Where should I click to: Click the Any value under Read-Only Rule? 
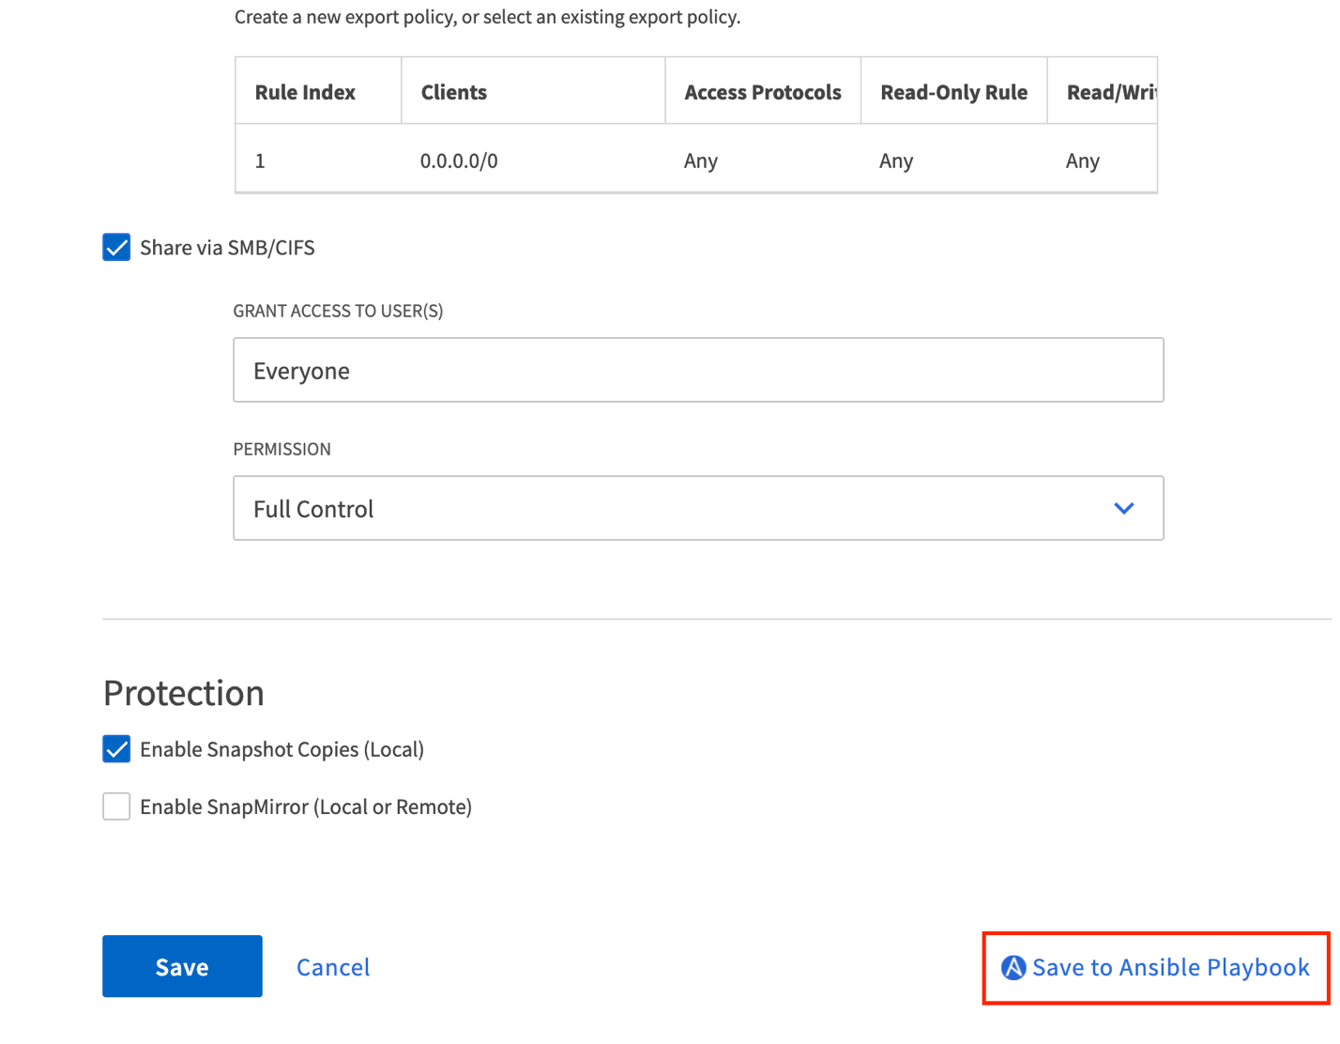click(896, 161)
